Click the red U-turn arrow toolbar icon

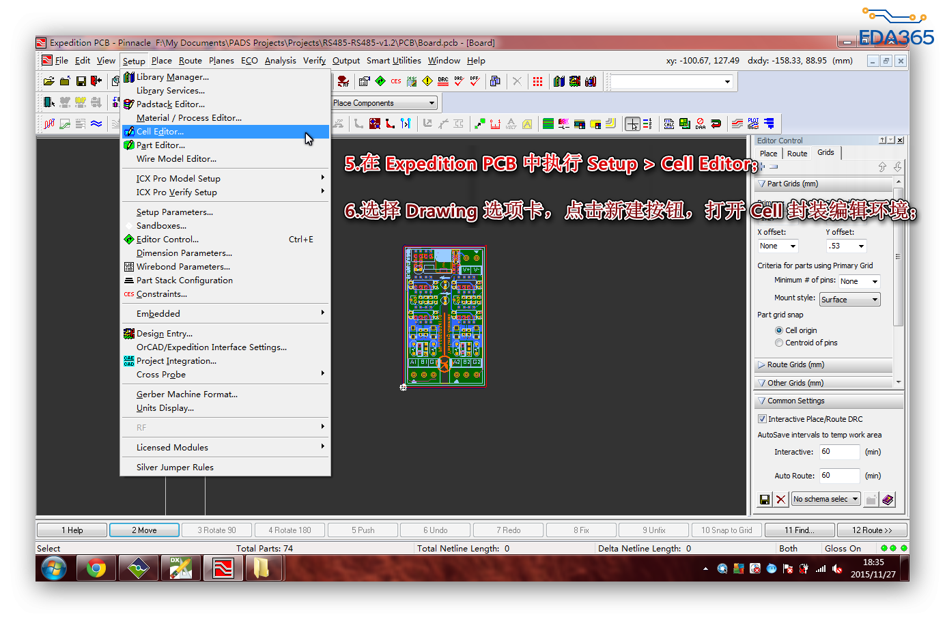click(x=716, y=124)
